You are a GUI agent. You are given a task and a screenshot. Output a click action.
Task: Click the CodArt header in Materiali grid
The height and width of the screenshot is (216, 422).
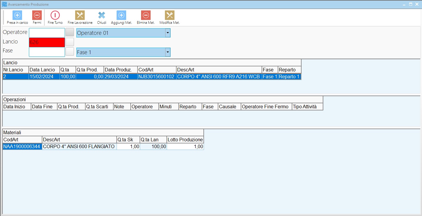tap(22, 140)
